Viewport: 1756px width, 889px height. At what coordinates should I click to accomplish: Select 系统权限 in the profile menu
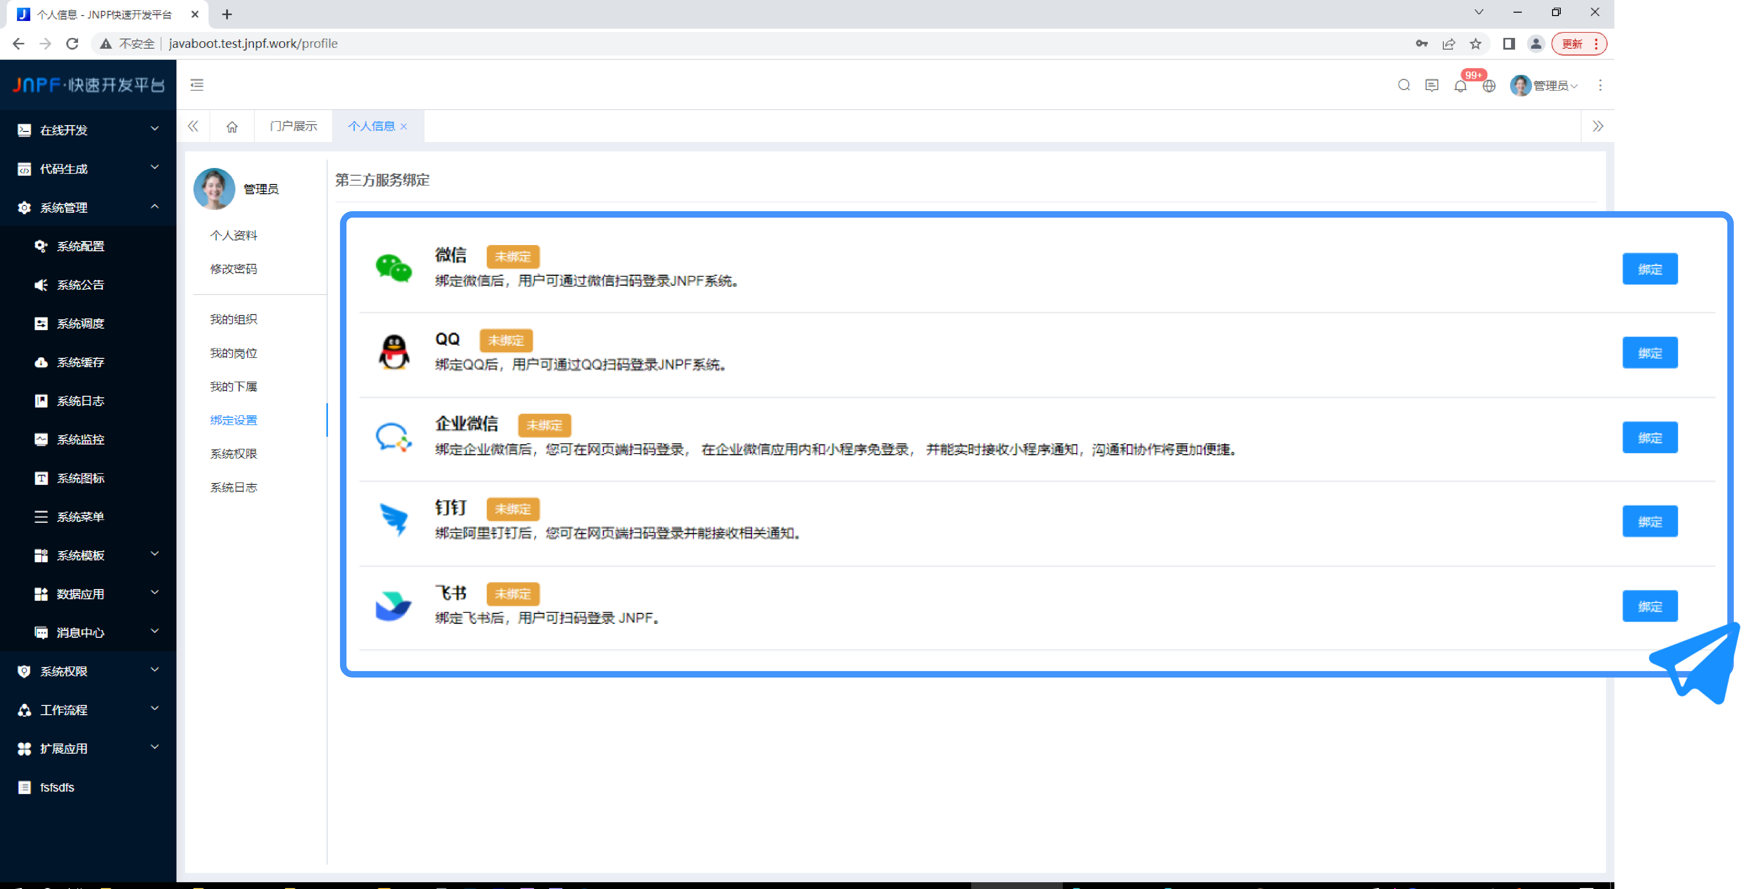coord(233,453)
